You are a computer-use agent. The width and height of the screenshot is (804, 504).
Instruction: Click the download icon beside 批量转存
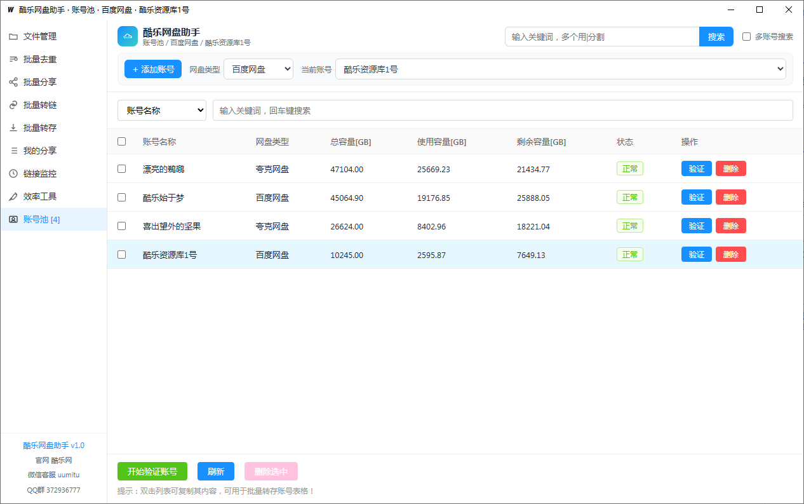pos(13,128)
